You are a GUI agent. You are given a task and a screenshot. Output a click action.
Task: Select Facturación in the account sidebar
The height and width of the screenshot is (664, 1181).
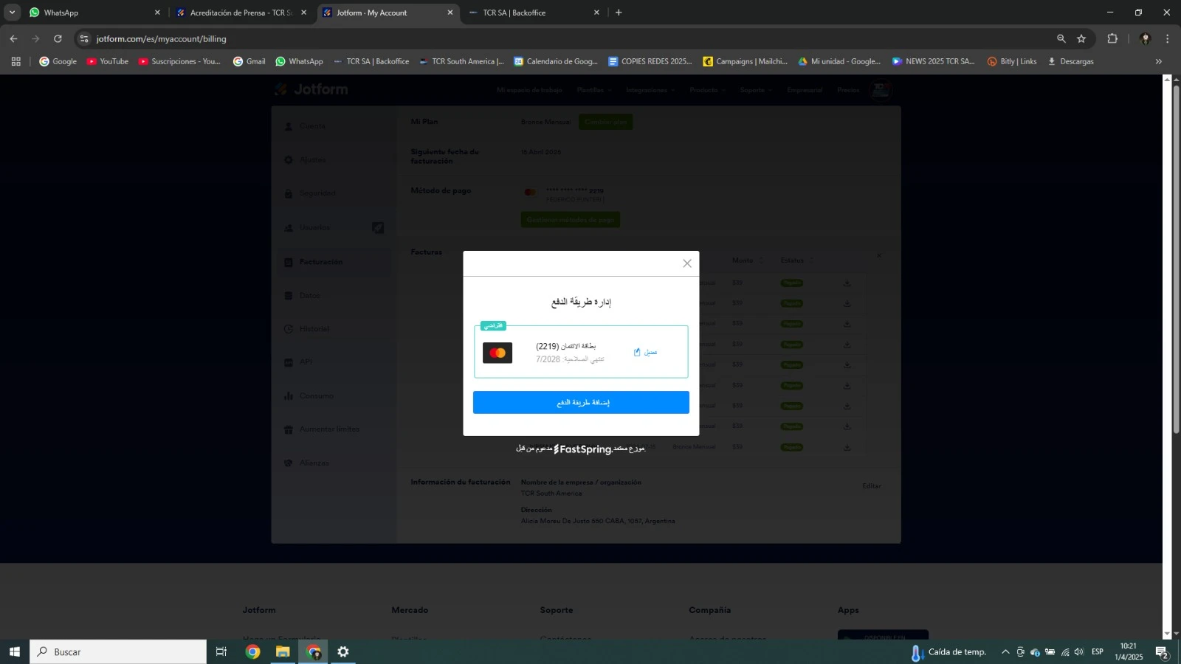(x=320, y=261)
